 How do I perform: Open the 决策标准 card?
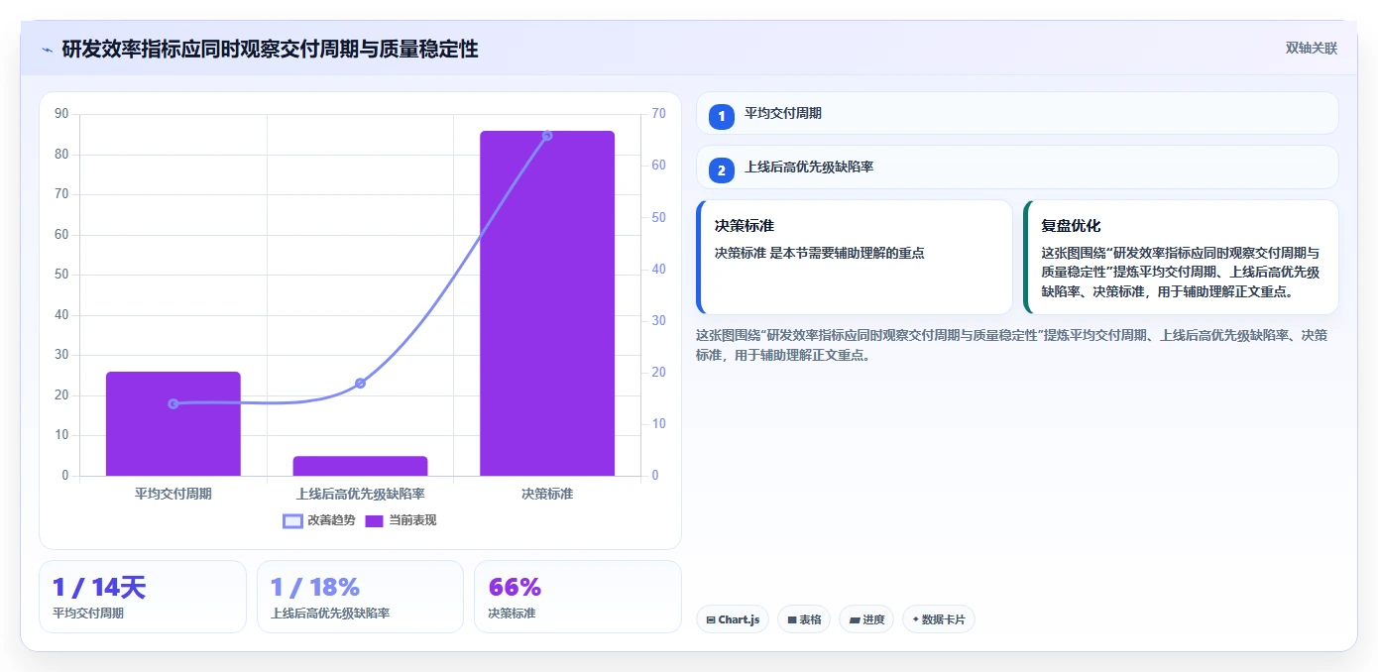click(855, 258)
